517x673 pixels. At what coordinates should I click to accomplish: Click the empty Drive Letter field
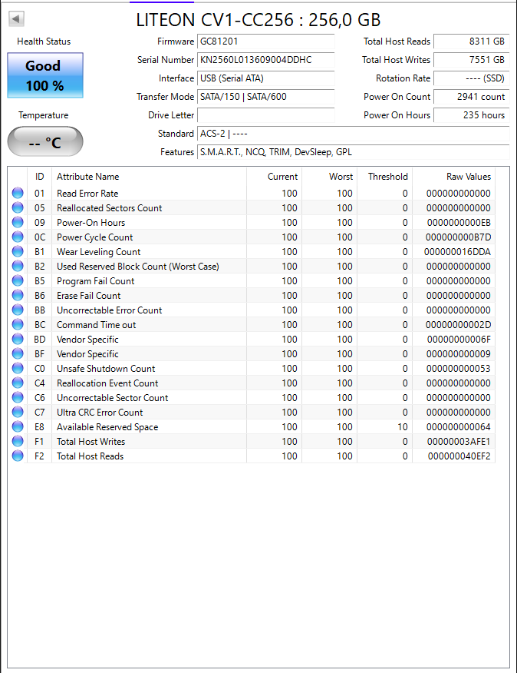click(266, 115)
